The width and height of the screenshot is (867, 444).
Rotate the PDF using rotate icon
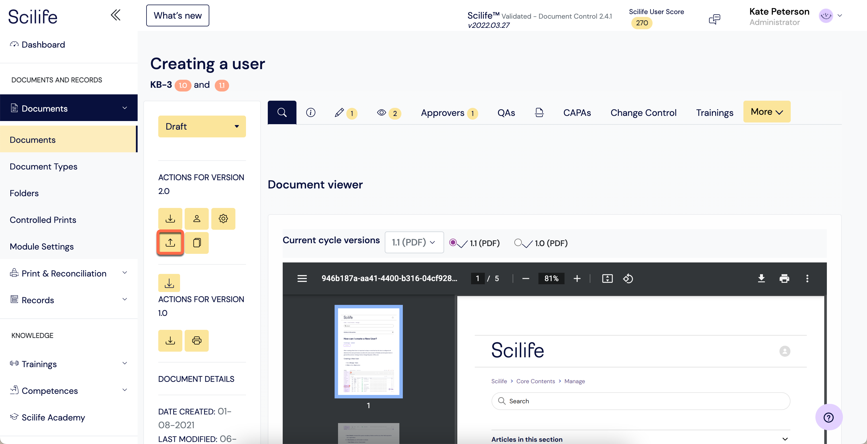coord(628,279)
